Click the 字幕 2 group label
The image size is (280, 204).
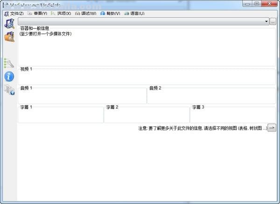(x=112, y=107)
